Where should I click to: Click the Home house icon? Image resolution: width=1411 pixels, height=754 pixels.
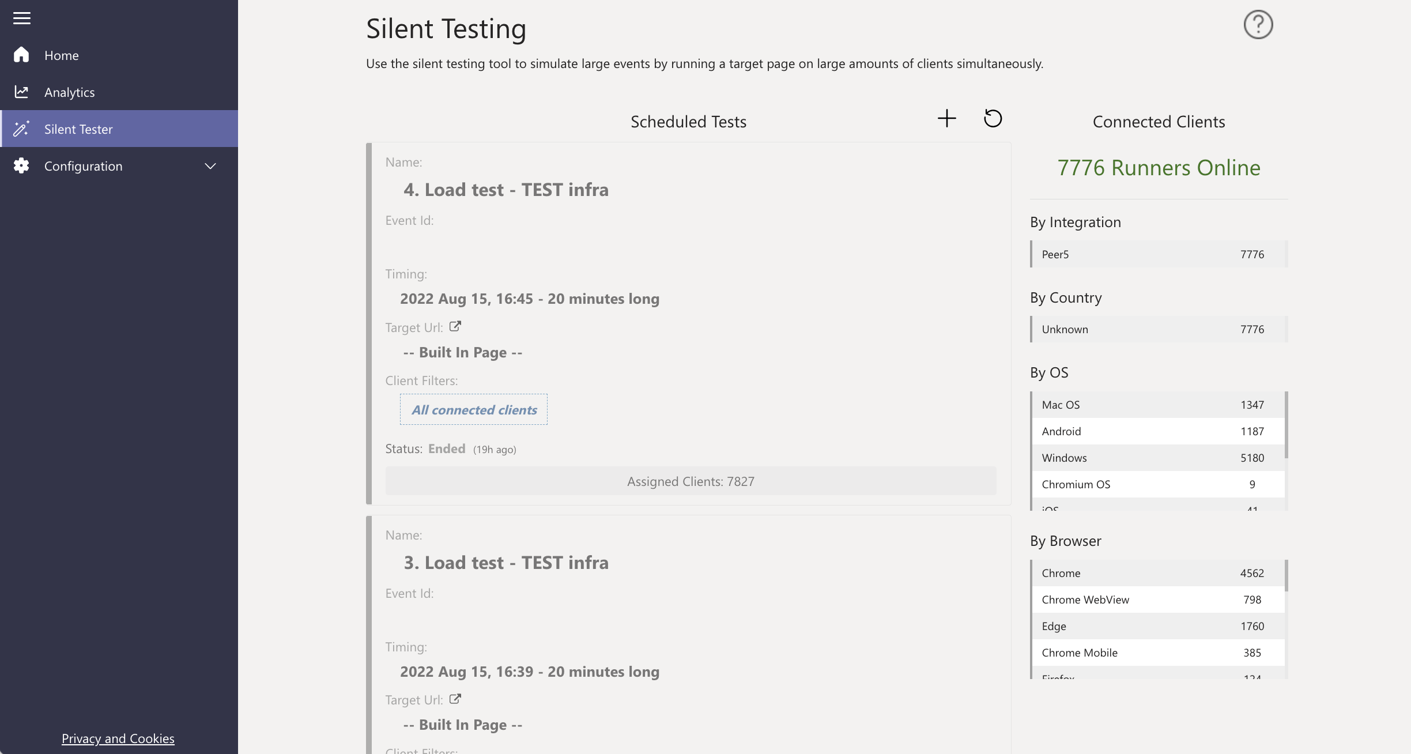click(x=21, y=55)
